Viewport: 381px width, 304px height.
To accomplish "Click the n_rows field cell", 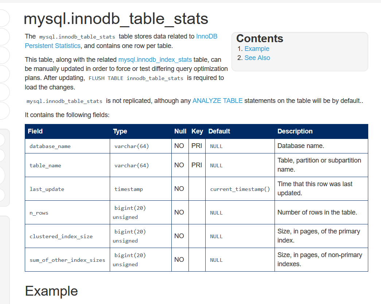I will tap(39, 213).
